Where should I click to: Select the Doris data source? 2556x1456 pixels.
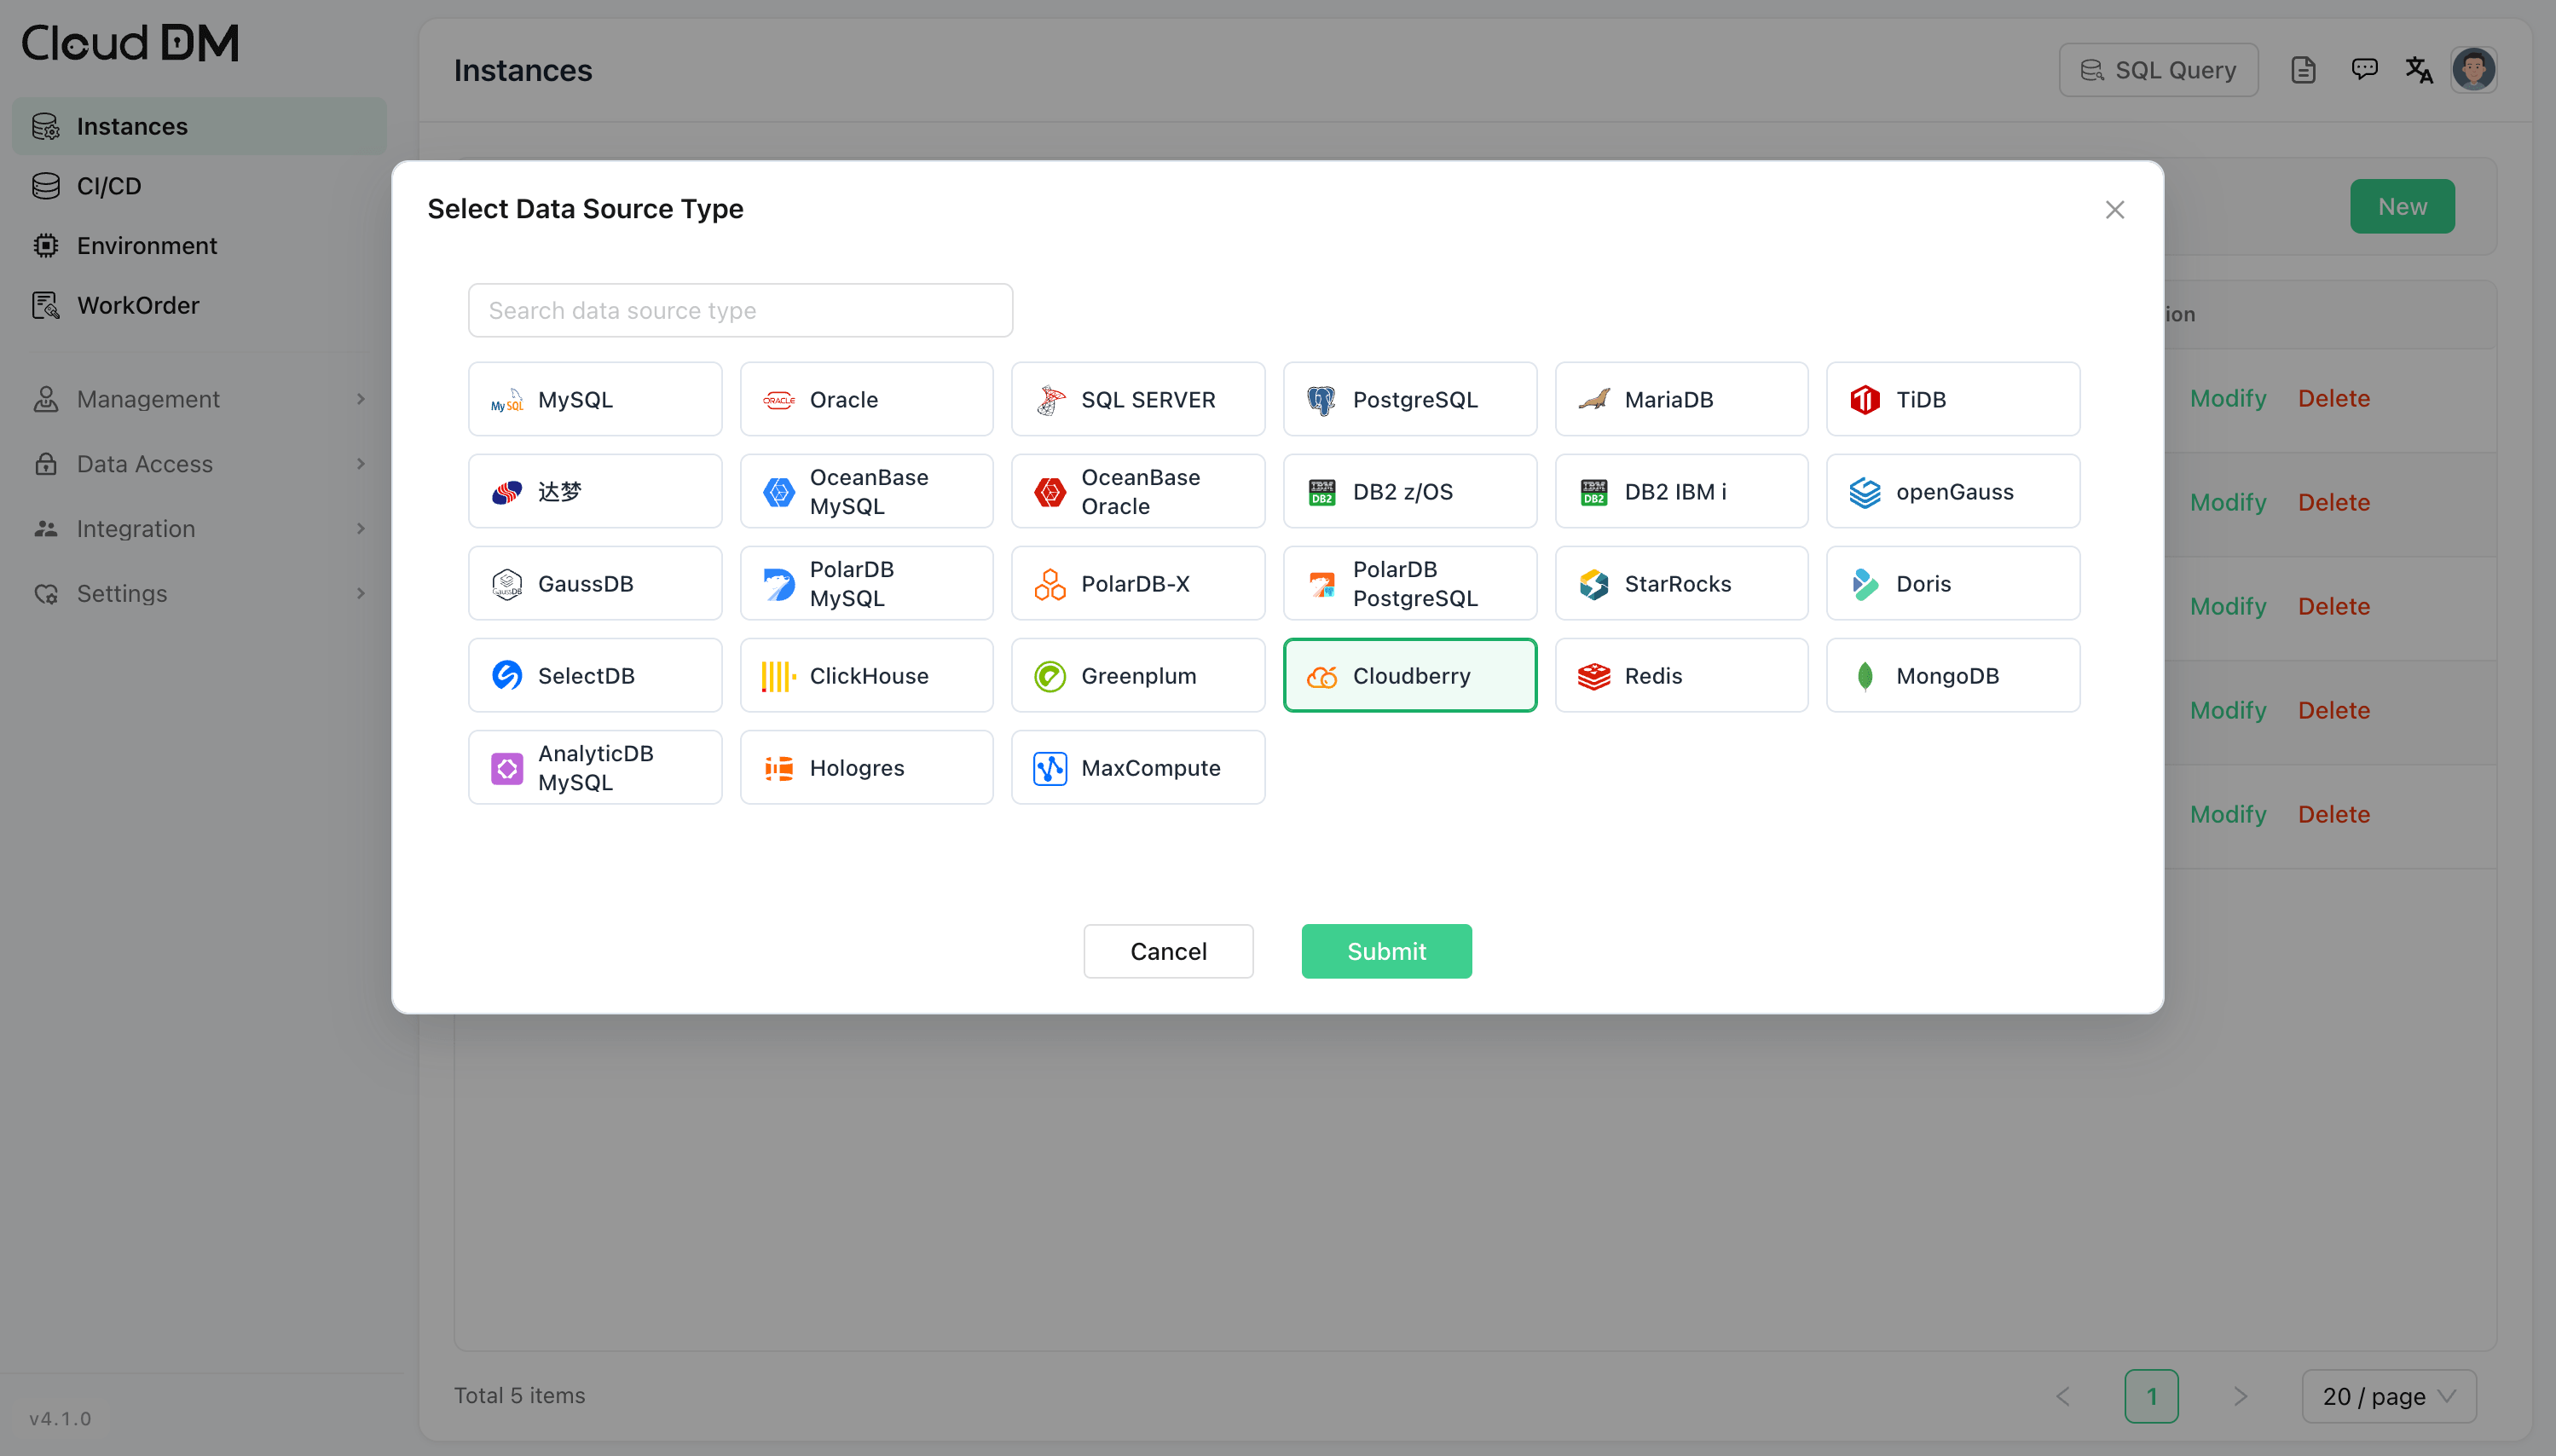click(x=1953, y=583)
